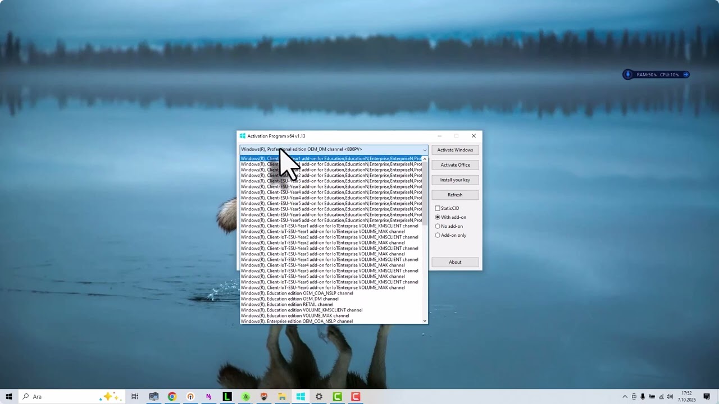
Task: Switch to Activation Program taskbar icon
Action: click(x=301, y=397)
